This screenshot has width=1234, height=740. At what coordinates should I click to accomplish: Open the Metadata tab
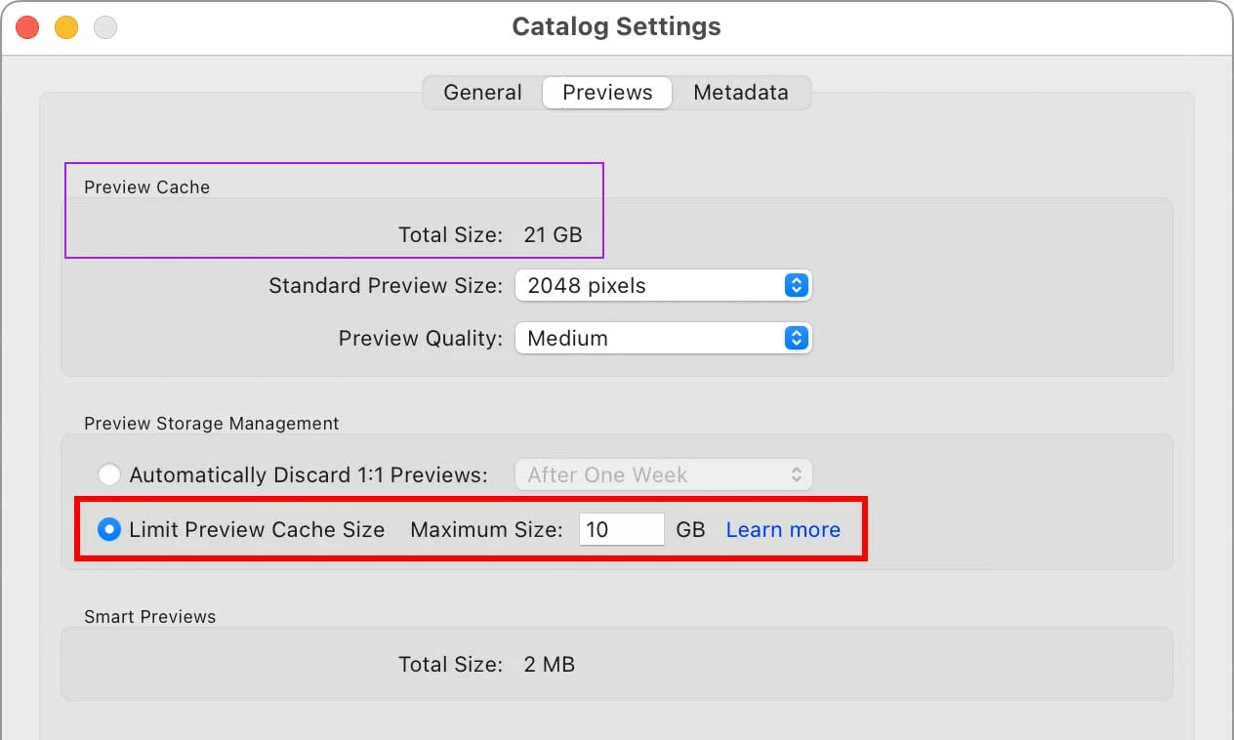pyautogui.click(x=741, y=93)
